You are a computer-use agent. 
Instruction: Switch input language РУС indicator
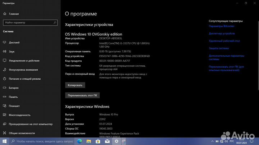pyautogui.click(x=232, y=141)
